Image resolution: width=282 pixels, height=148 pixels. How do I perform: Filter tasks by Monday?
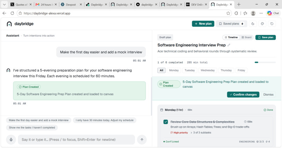pos(174,70)
